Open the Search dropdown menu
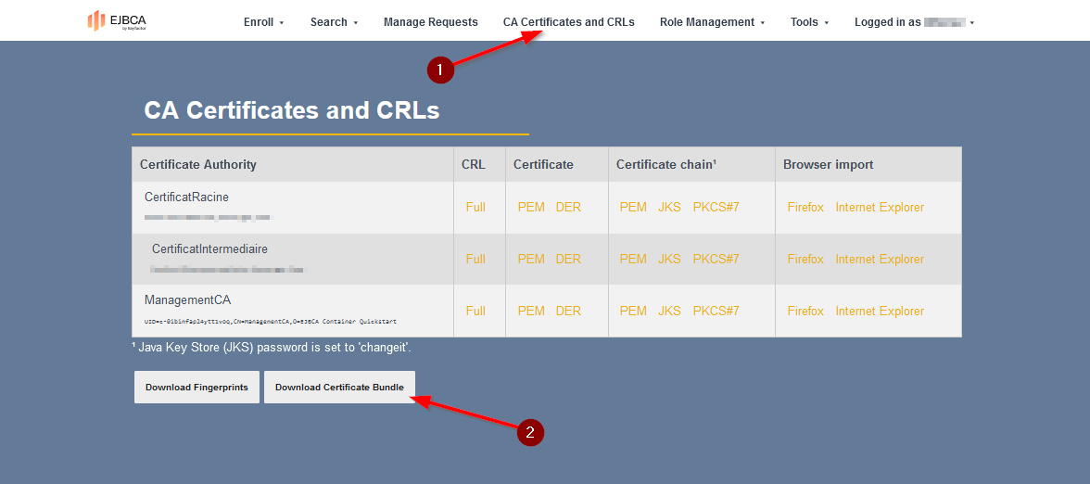Viewport: 1090px width, 484px height. tap(334, 22)
